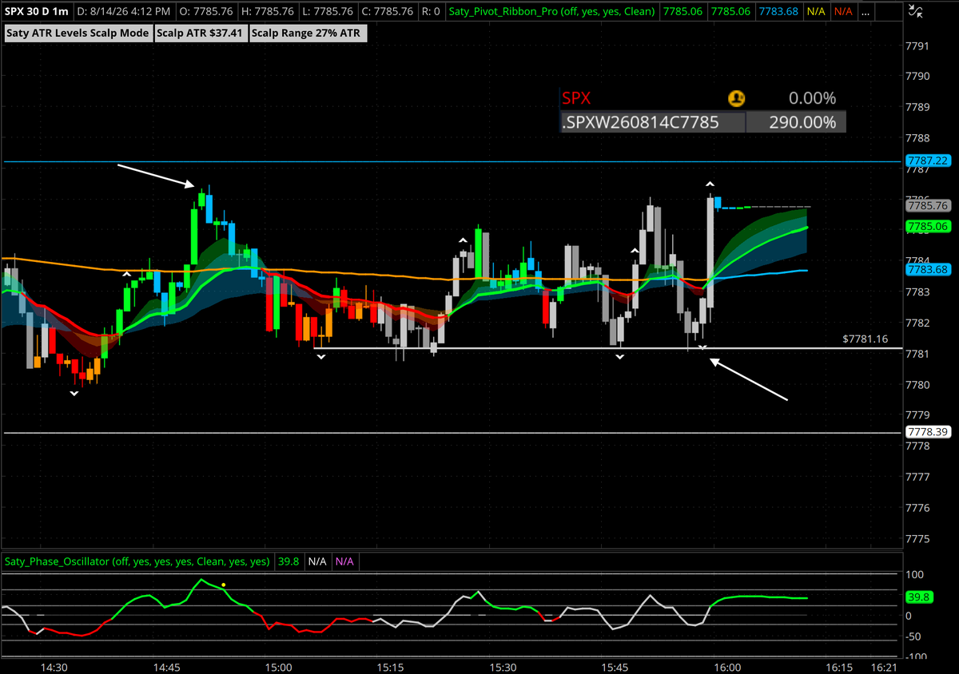The image size is (959, 674).
Task: Click the open value "O: 7785.76"
Action: tap(205, 12)
